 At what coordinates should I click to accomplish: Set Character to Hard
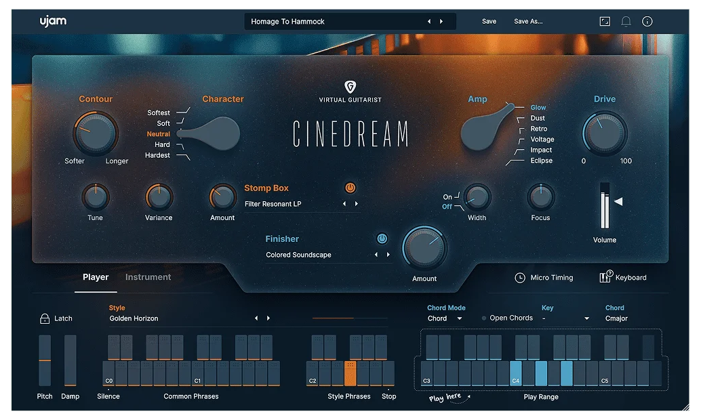tap(162, 145)
